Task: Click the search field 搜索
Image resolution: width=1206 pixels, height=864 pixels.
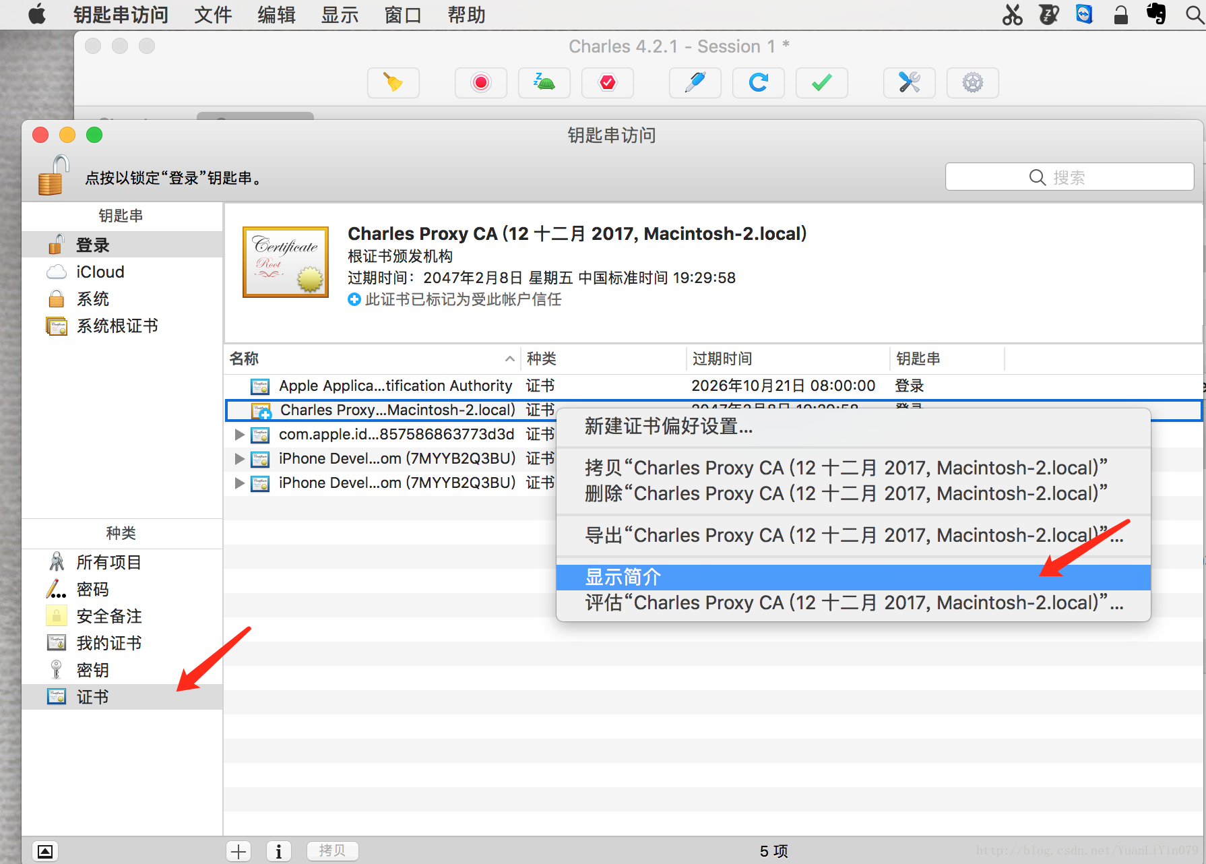Action: tap(1069, 177)
